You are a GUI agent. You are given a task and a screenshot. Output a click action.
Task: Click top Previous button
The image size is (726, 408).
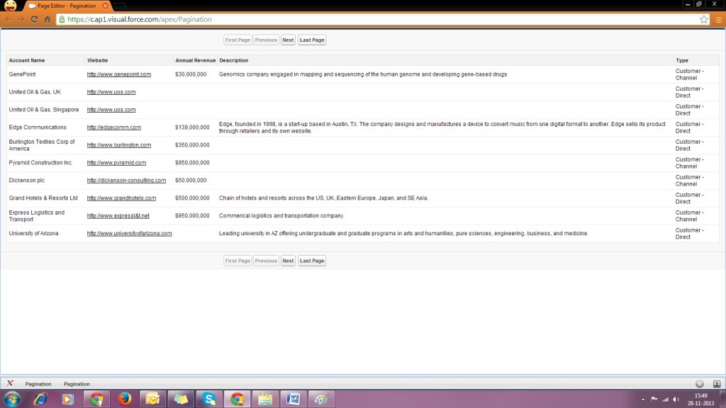coord(266,40)
